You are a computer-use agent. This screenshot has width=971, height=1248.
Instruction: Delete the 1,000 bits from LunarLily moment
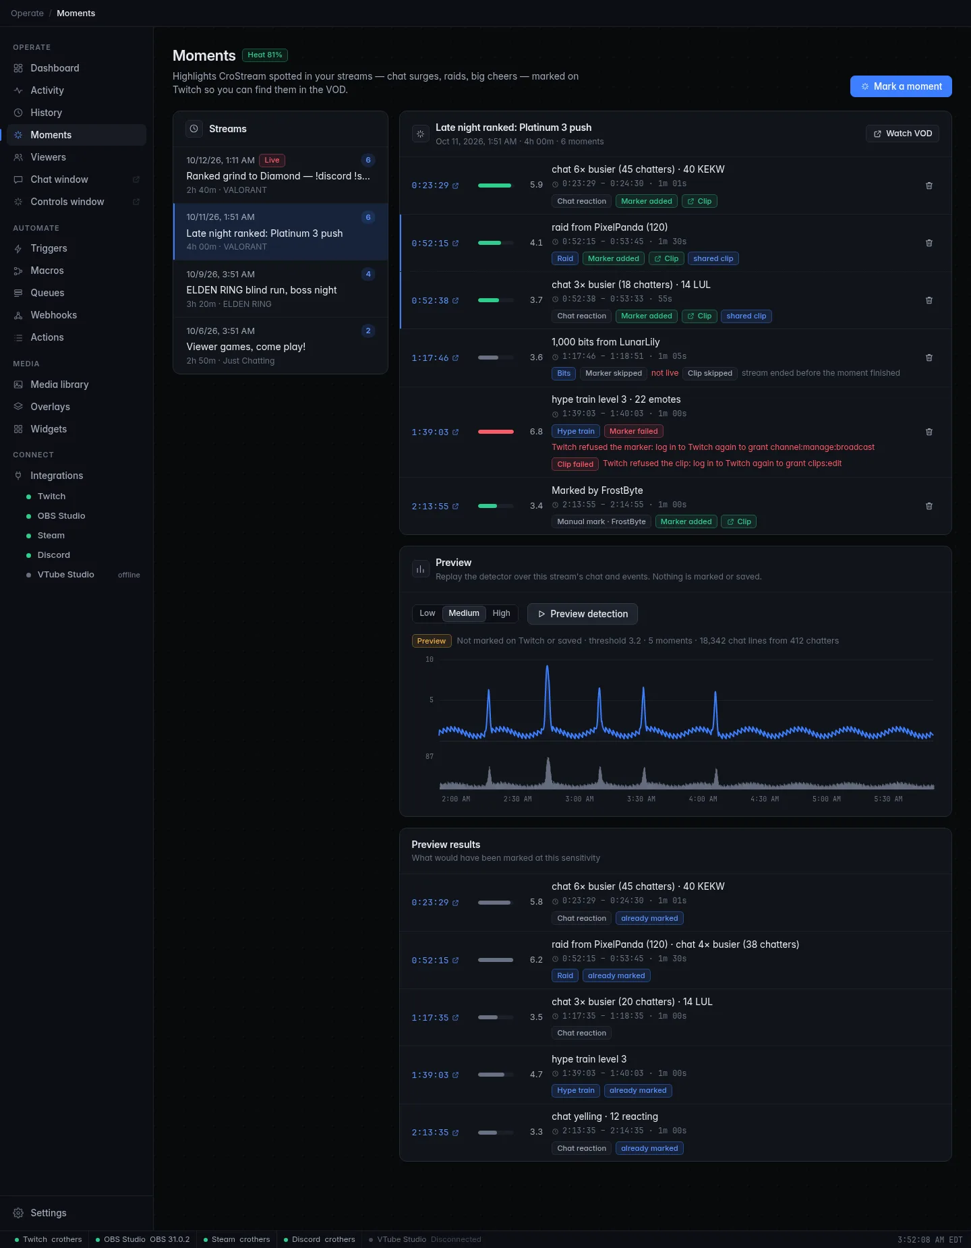point(929,358)
